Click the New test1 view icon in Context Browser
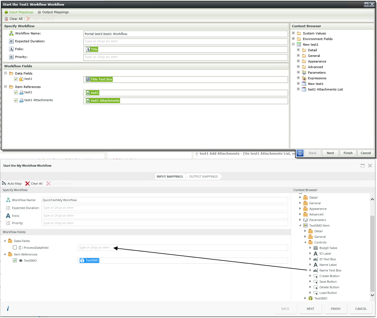This screenshot has height=318, width=377. 299,45
